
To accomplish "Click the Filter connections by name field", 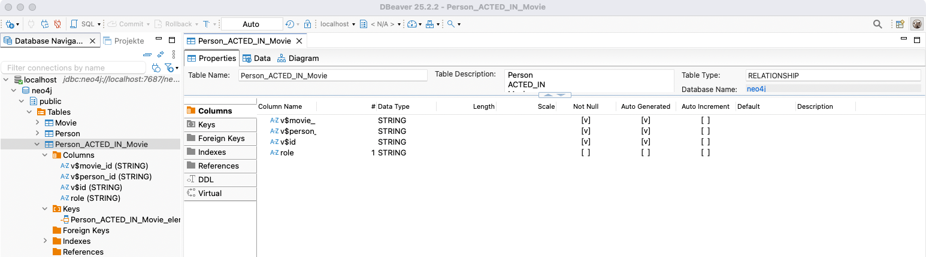I will point(74,68).
